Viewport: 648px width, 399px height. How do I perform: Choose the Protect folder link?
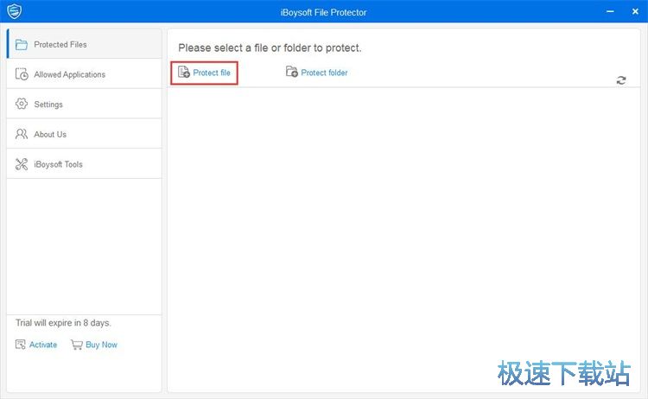pos(324,73)
